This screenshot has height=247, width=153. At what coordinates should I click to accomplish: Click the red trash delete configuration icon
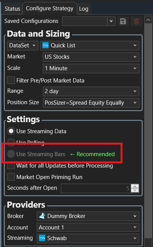(x=136, y=21)
